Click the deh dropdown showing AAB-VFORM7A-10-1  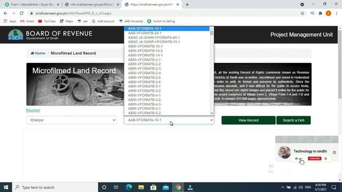pos(169,120)
